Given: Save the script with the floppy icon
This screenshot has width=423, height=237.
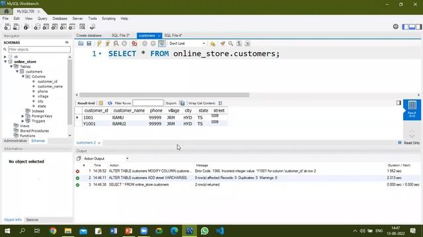Looking at the screenshot, I should pyautogui.click(x=89, y=43).
